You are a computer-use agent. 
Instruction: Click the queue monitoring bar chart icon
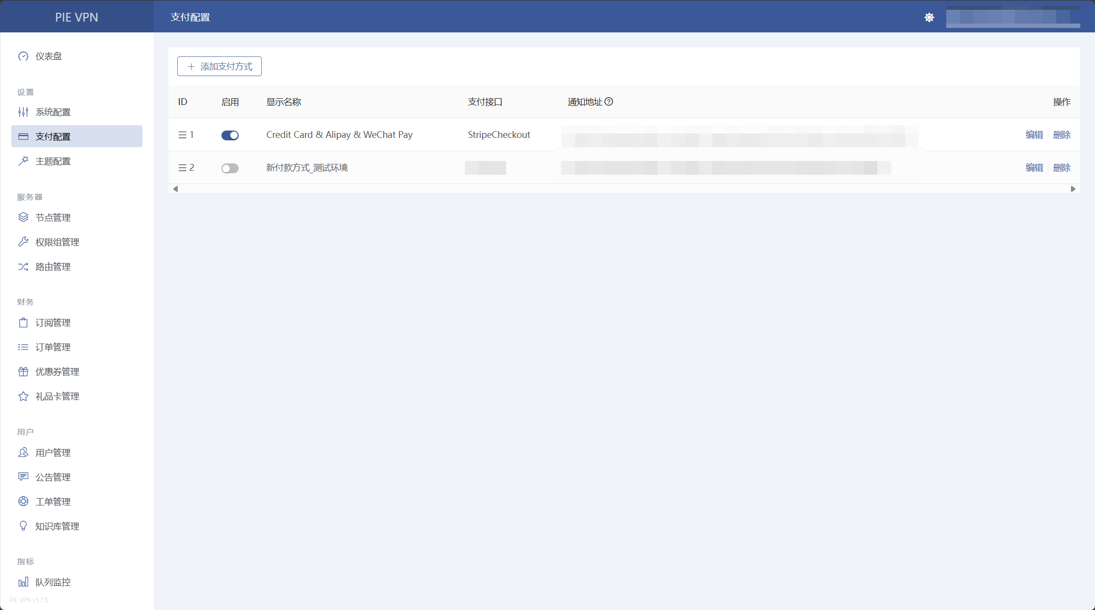[x=23, y=583]
